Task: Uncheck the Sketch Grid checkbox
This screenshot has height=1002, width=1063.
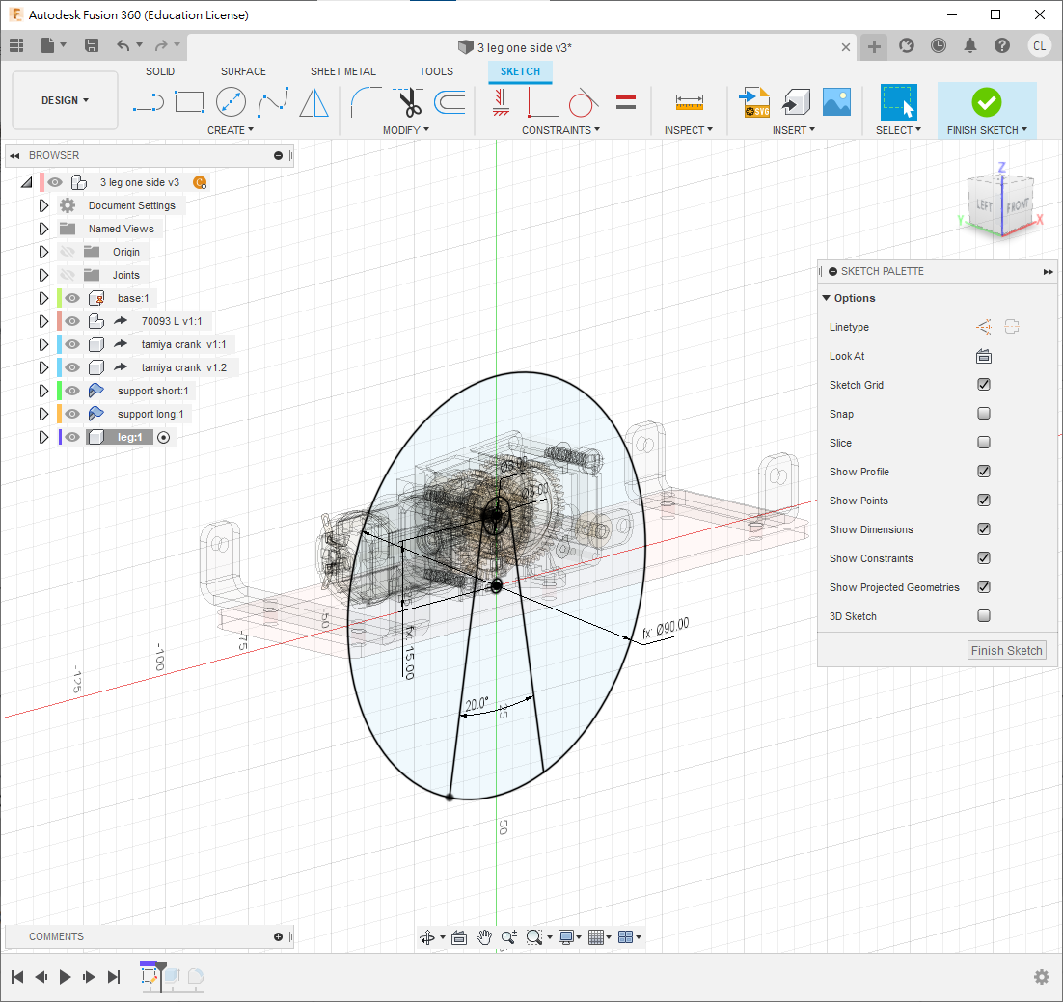Action: point(984,385)
